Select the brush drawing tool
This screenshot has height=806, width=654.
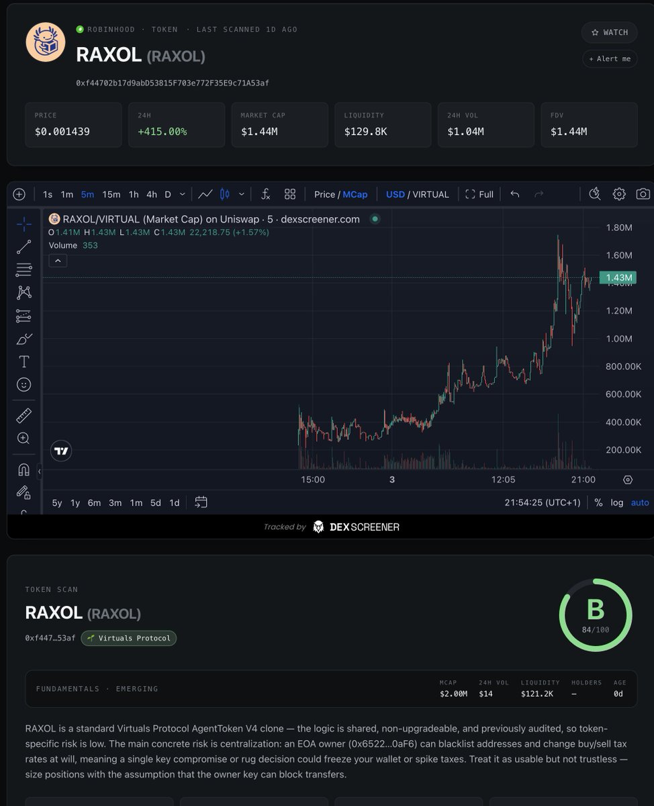click(24, 339)
